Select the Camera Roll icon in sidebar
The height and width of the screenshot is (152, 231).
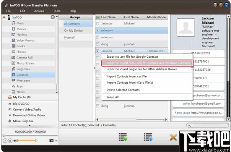click(x=13, y=58)
